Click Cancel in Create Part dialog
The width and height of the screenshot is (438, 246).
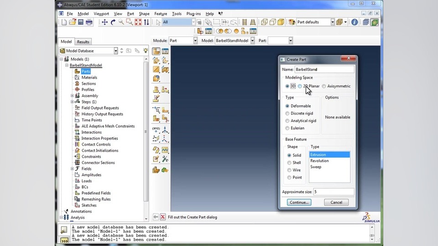(x=336, y=202)
